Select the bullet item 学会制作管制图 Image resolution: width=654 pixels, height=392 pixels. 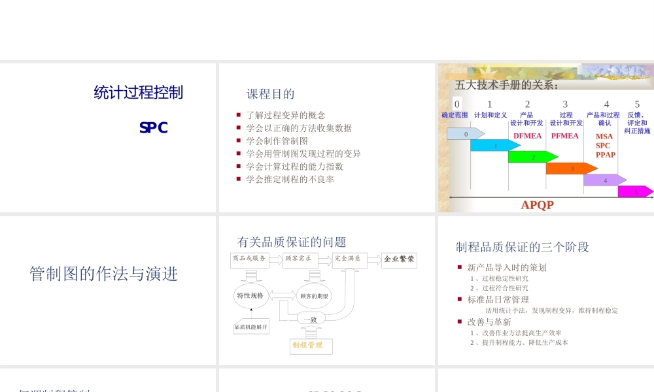(x=277, y=140)
